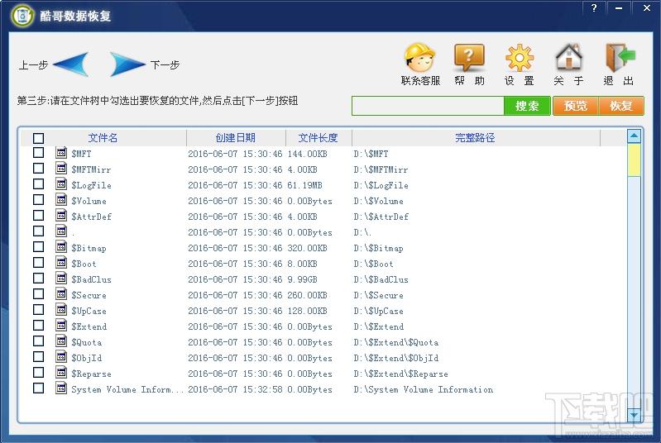The image size is (661, 443).
Task: Check the box for $MFT
Action: 38,152
